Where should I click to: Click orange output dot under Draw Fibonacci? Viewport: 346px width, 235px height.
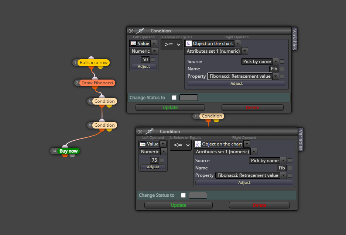pyautogui.click(x=95, y=87)
